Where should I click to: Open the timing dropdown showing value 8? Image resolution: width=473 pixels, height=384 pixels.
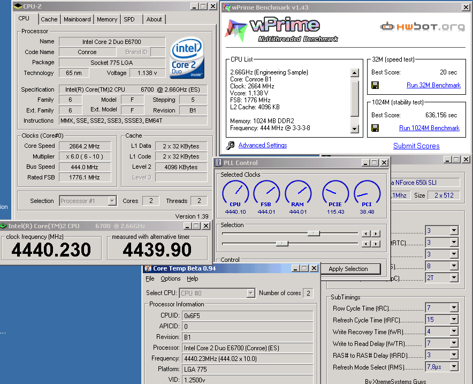[x=454, y=266]
